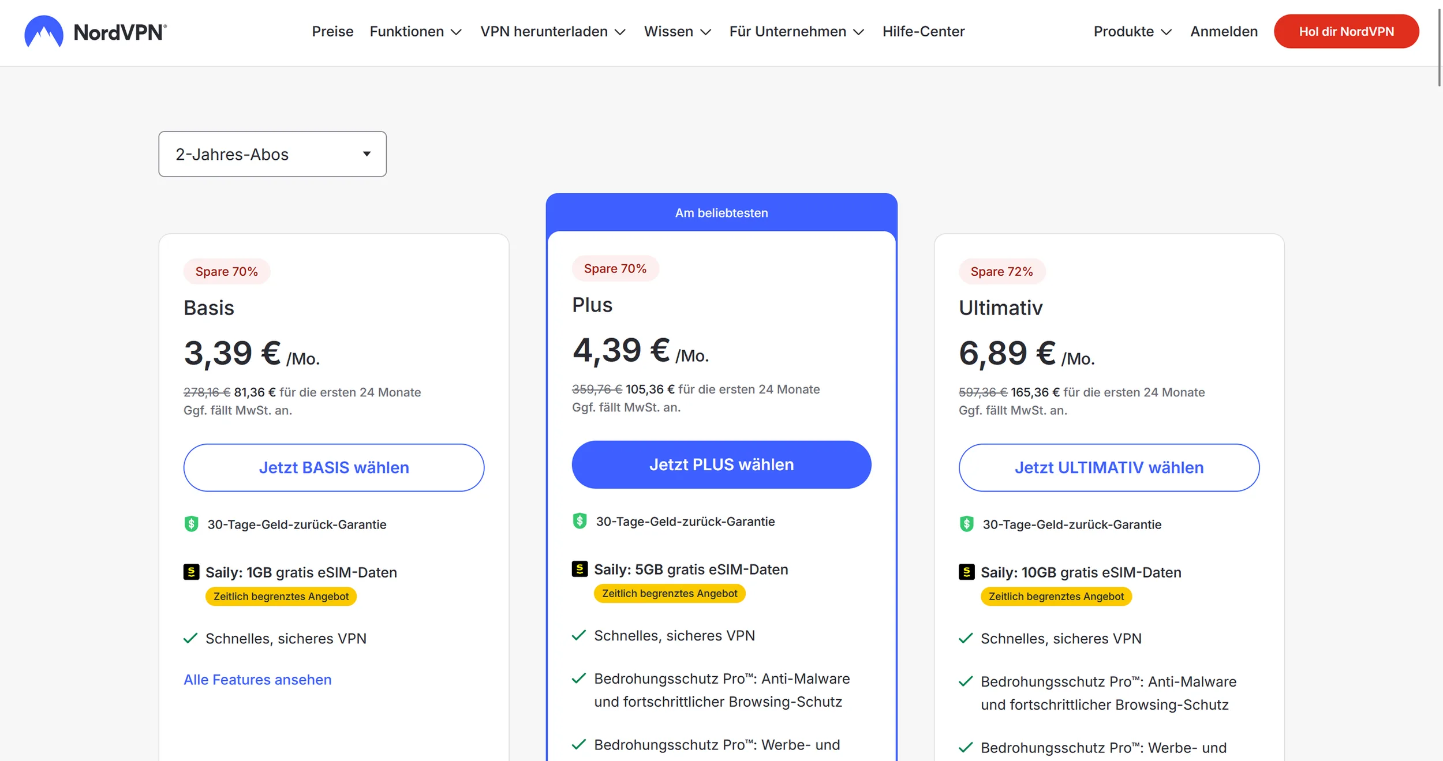Click 30-Tage-Geld-zurück-Garantie text in Ultimativ card

[1072, 524]
